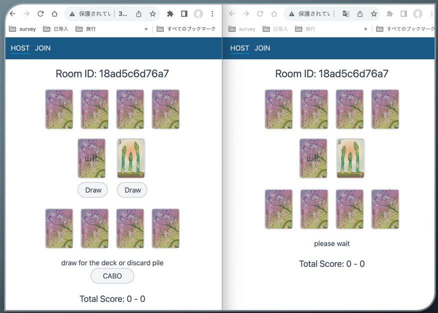
Task: Open 旅行 bookmark folder in right window
Action: (305, 29)
